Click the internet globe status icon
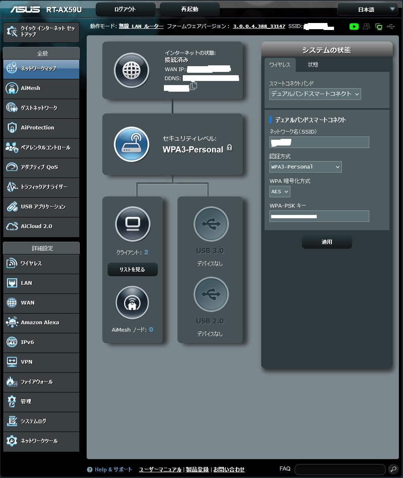The height and width of the screenshot is (478, 403). [131, 70]
